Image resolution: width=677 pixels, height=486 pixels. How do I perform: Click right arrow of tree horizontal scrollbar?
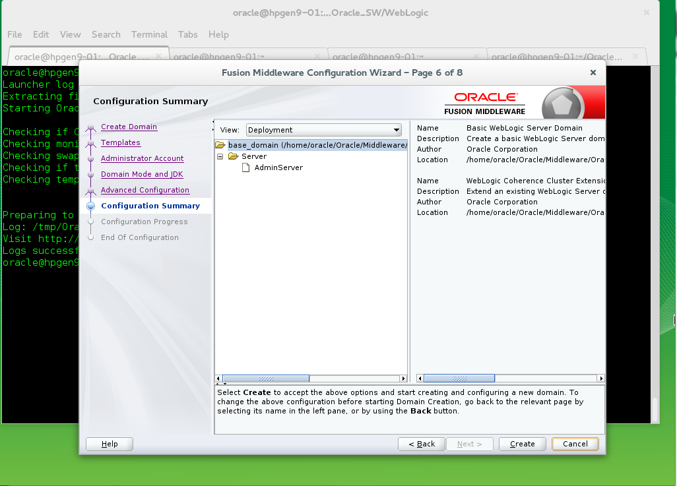(x=403, y=379)
